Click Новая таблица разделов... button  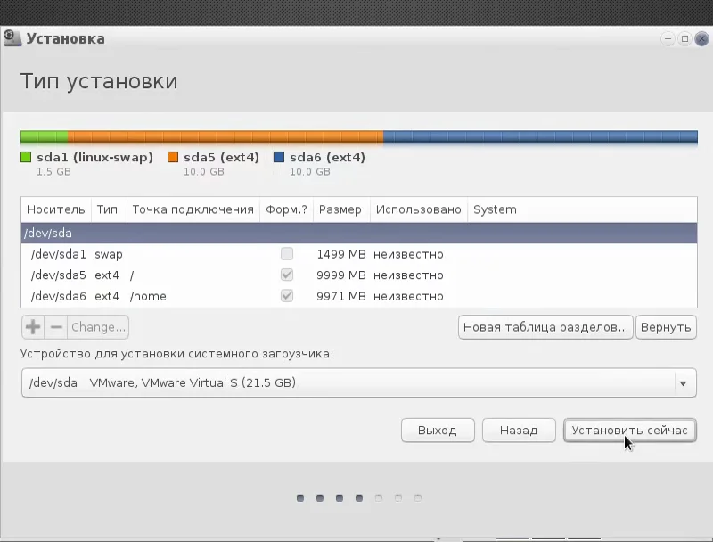545,327
